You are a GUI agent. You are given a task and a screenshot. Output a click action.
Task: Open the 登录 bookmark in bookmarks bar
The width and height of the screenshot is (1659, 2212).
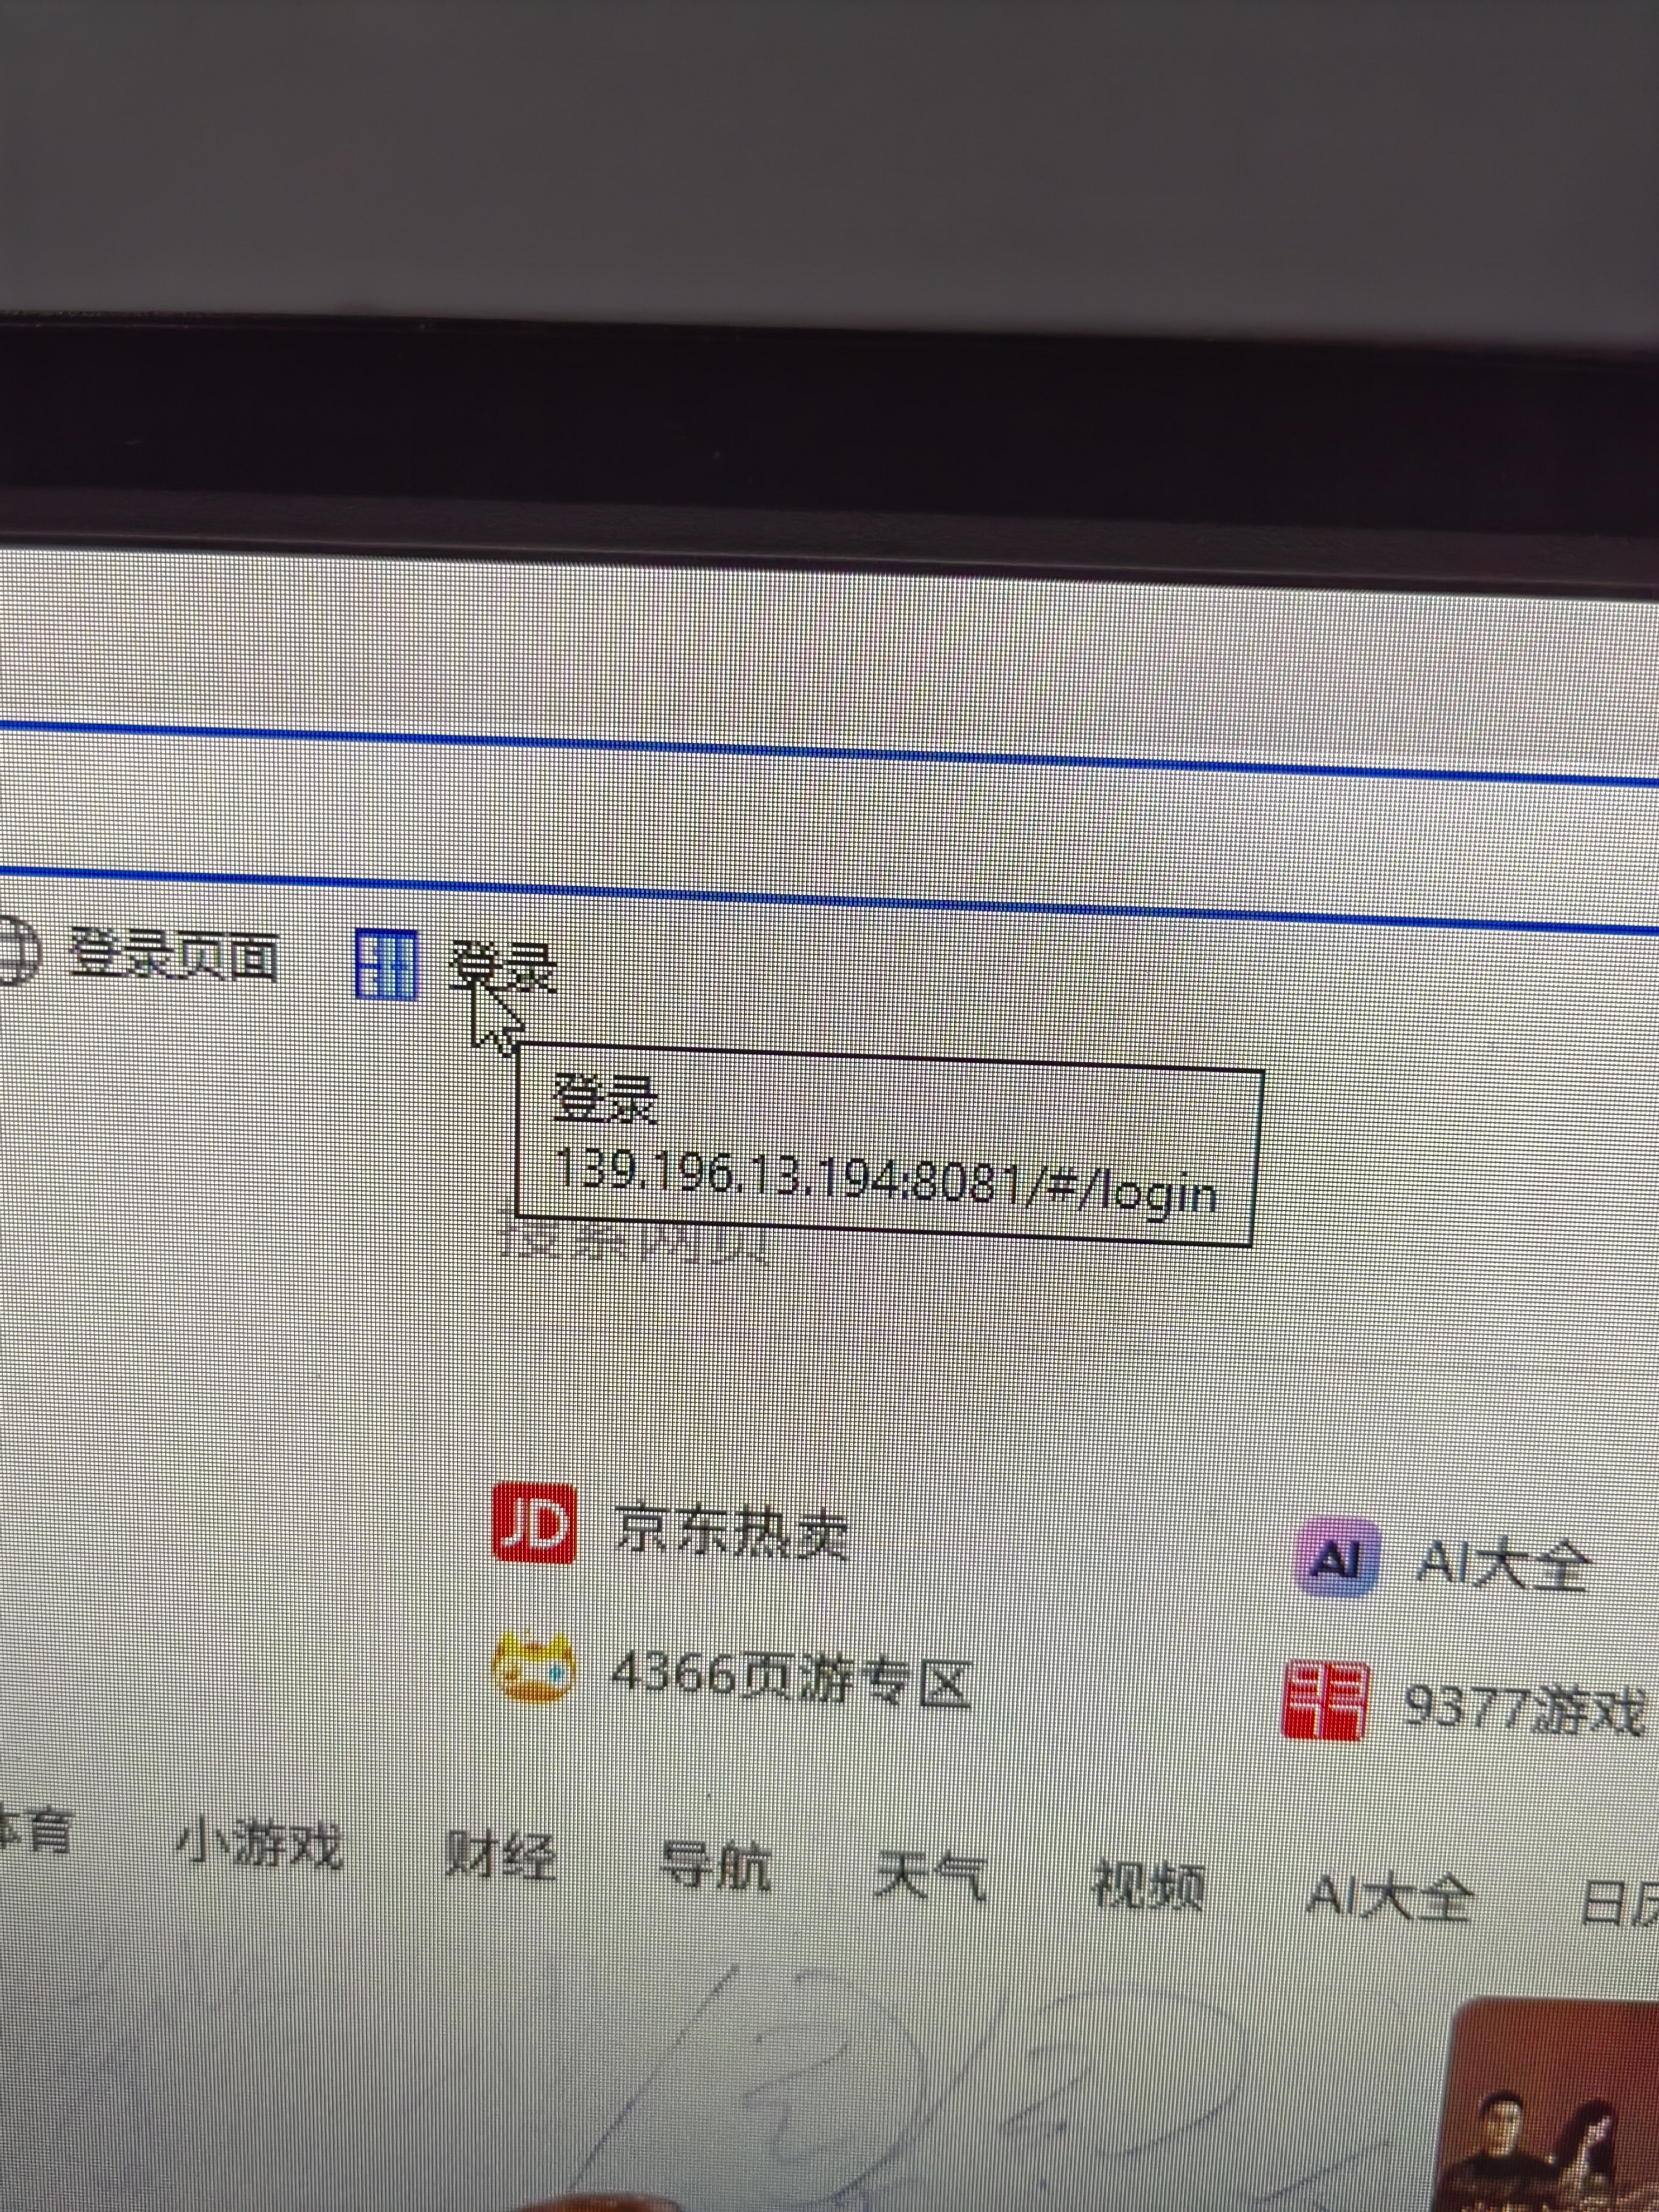coord(503,966)
